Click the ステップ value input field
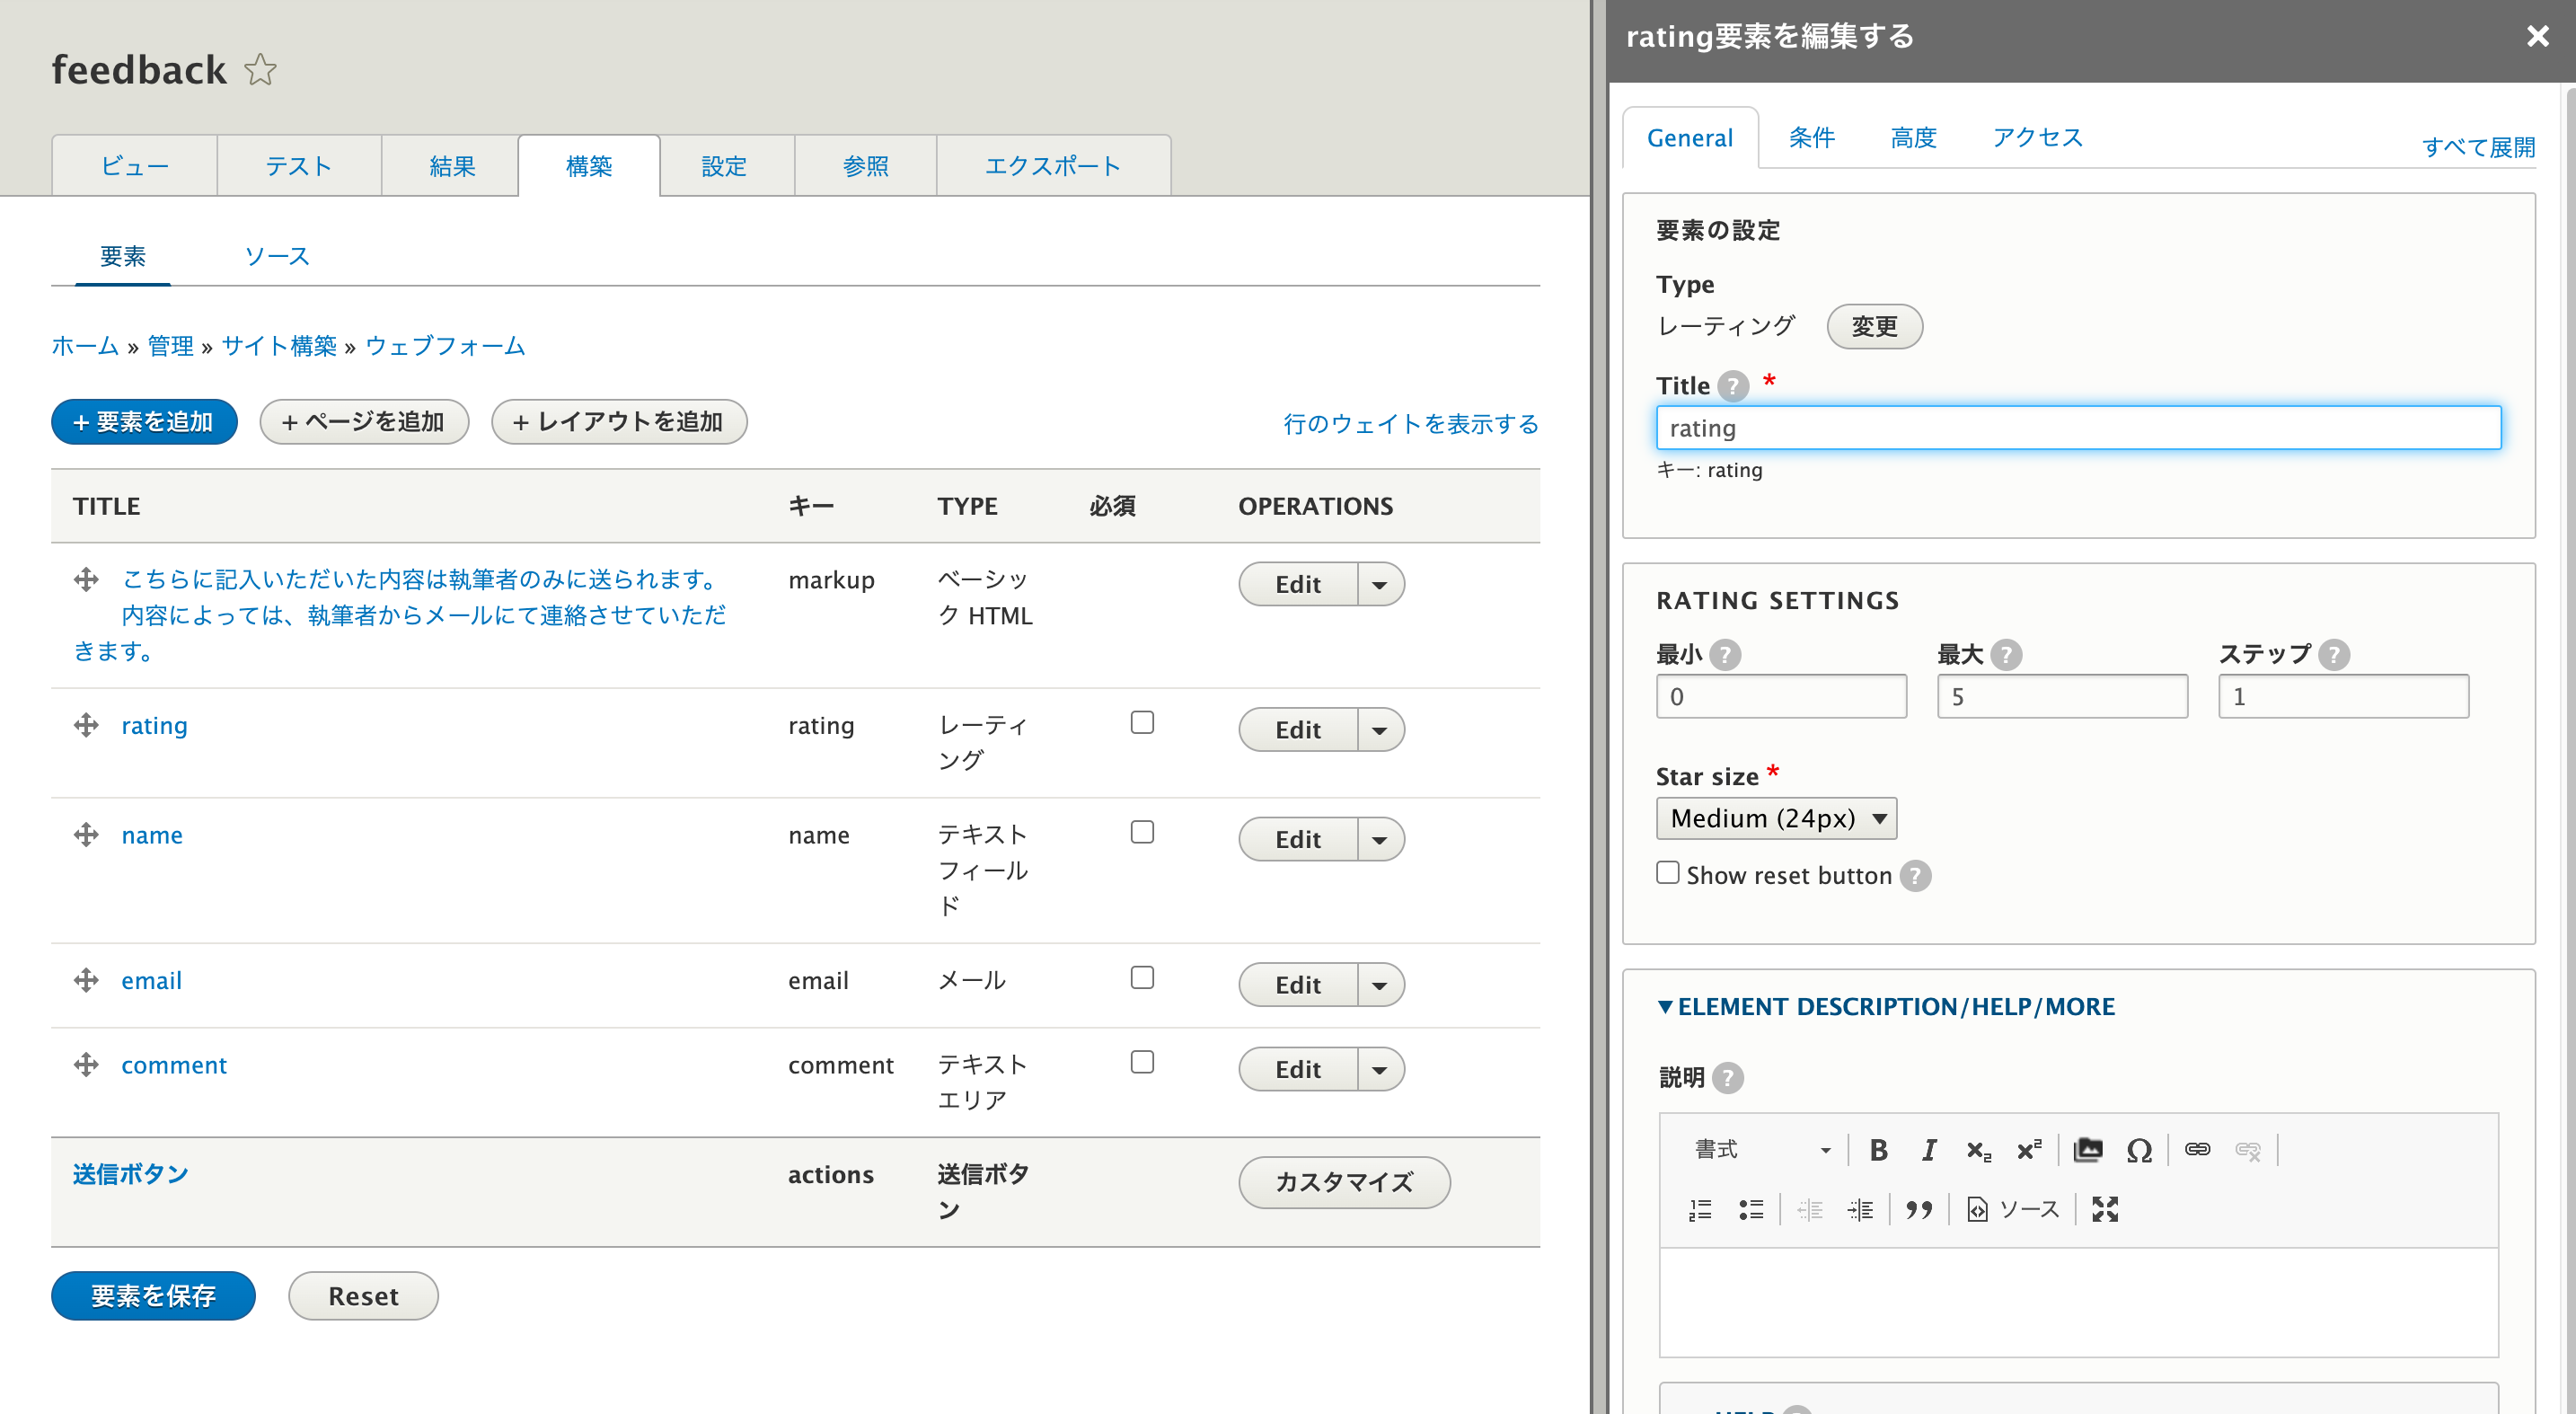The height and width of the screenshot is (1414, 2576). [2343, 696]
